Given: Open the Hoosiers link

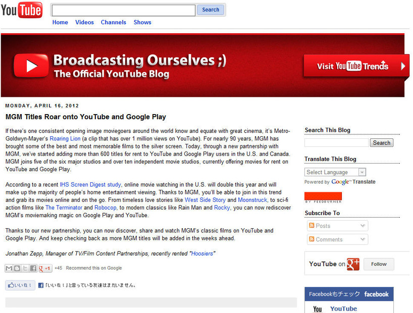Looking at the screenshot, I should (x=202, y=253).
